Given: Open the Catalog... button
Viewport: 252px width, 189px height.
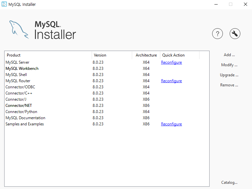Looking at the screenshot, I should point(229,183).
